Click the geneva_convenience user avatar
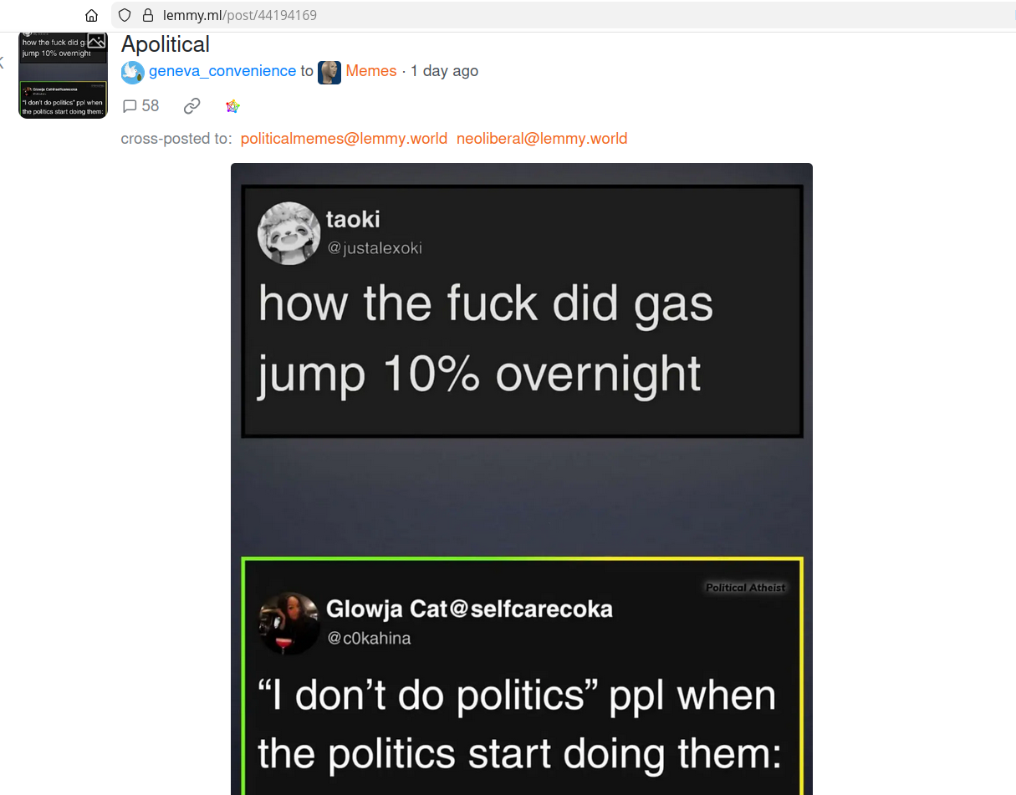This screenshot has height=795, width=1016. (133, 72)
